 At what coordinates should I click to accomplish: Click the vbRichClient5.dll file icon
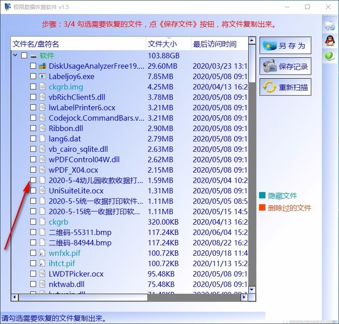point(42,97)
